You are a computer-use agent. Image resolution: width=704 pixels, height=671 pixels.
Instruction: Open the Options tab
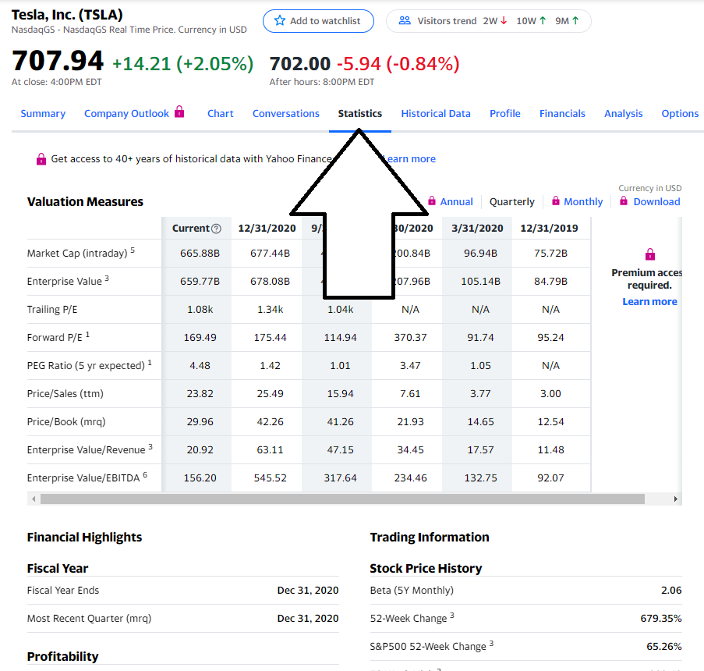(680, 114)
